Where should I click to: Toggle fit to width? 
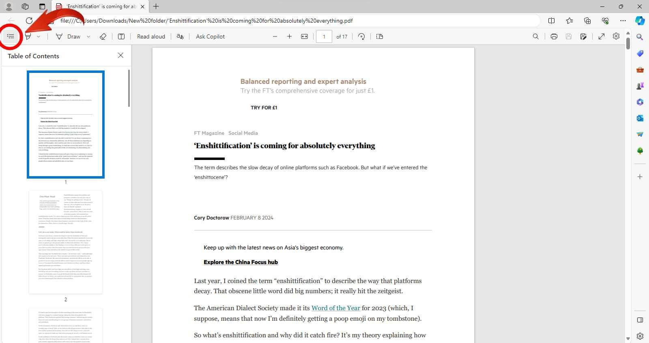point(304,36)
